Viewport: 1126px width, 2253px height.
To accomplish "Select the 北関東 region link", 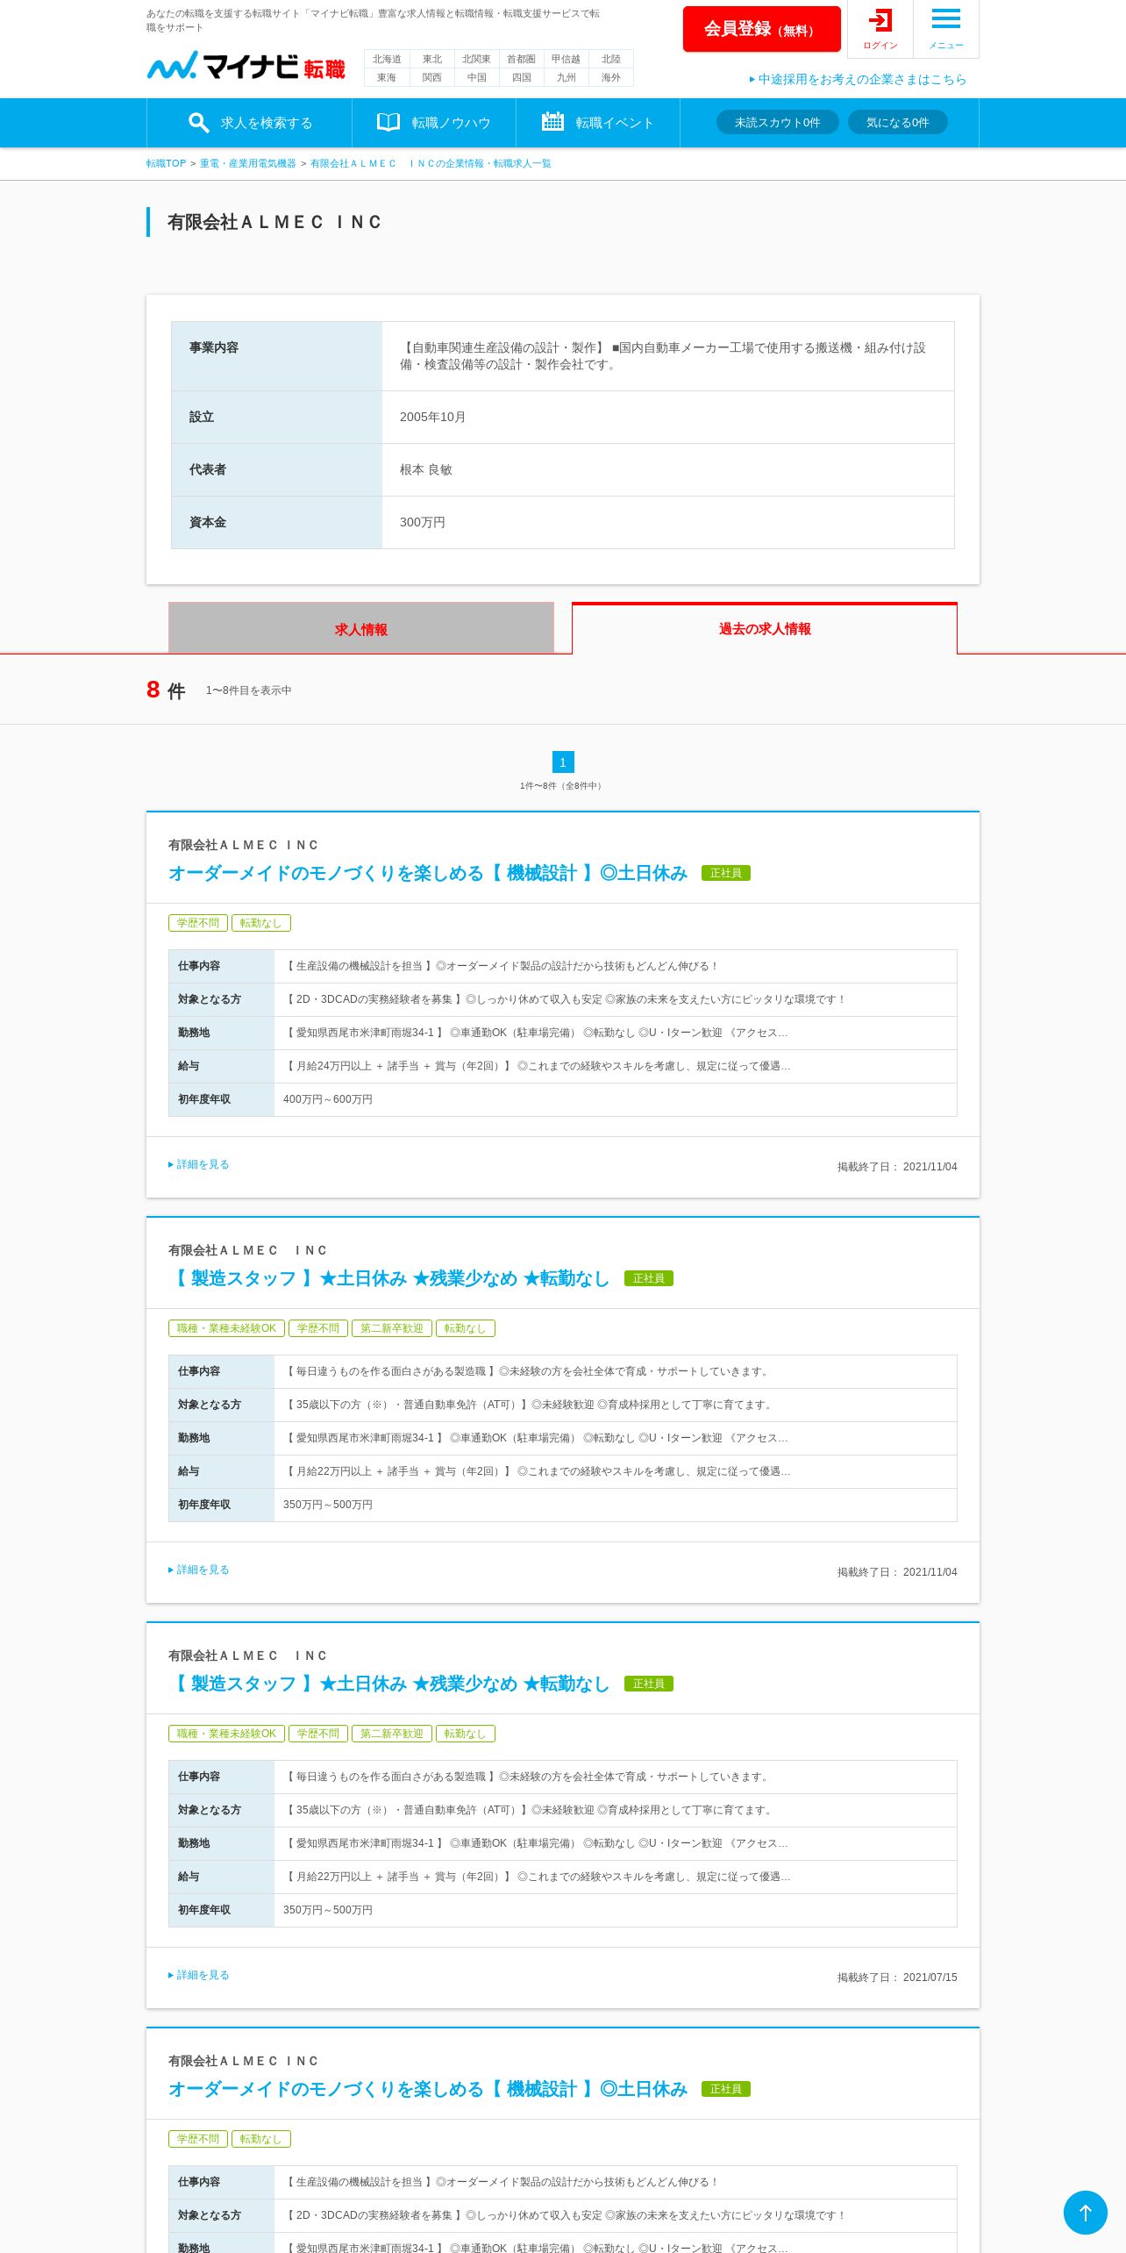I will point(476,59).
